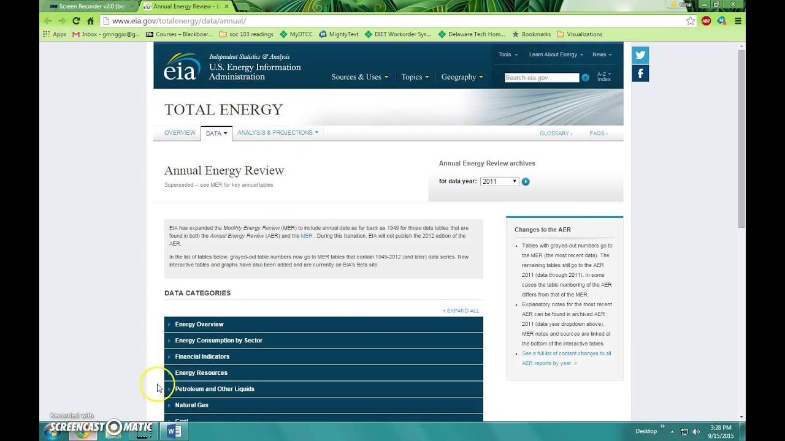Open the Data tab menu
Viewport: 785px width, 441px height.
[x=216, y=134]
